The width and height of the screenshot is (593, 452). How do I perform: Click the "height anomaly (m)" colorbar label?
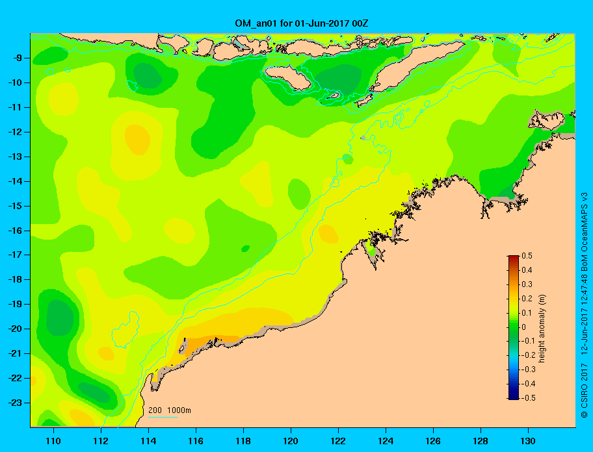coord(542,328)
